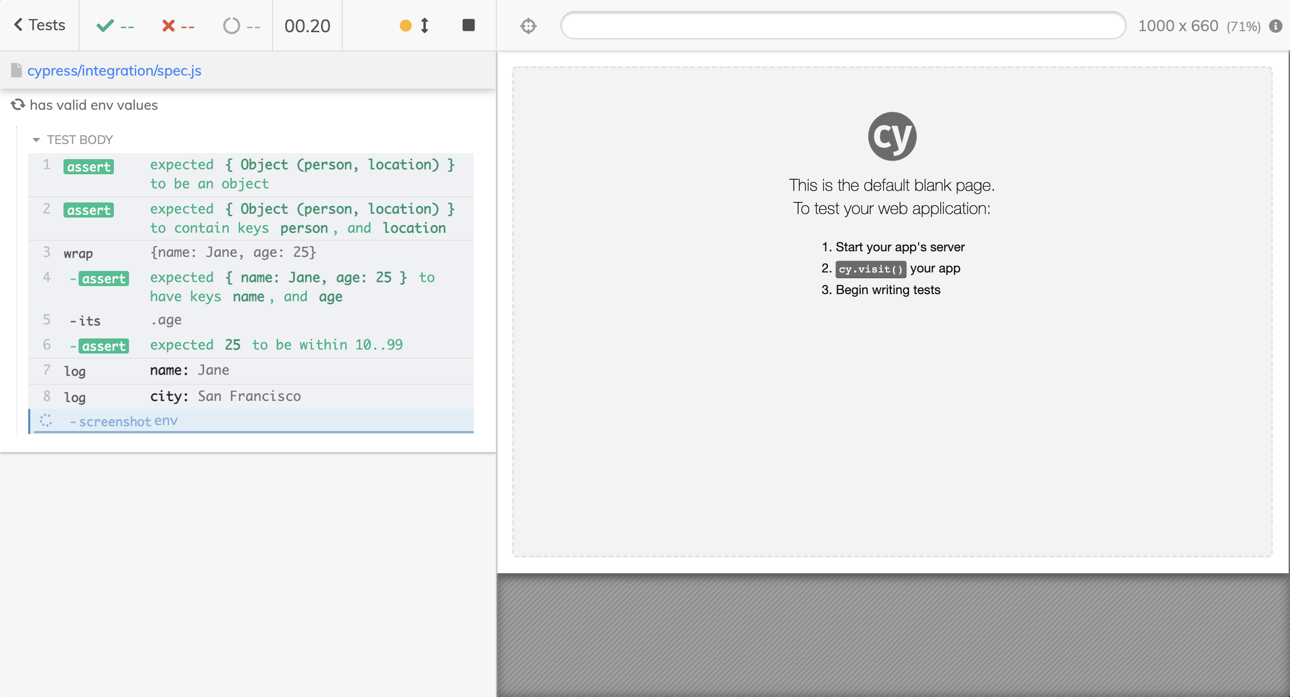This screenshot has height=697, width=1290.
Task: Click the crosshair selector icon
Action: [528, 26]
